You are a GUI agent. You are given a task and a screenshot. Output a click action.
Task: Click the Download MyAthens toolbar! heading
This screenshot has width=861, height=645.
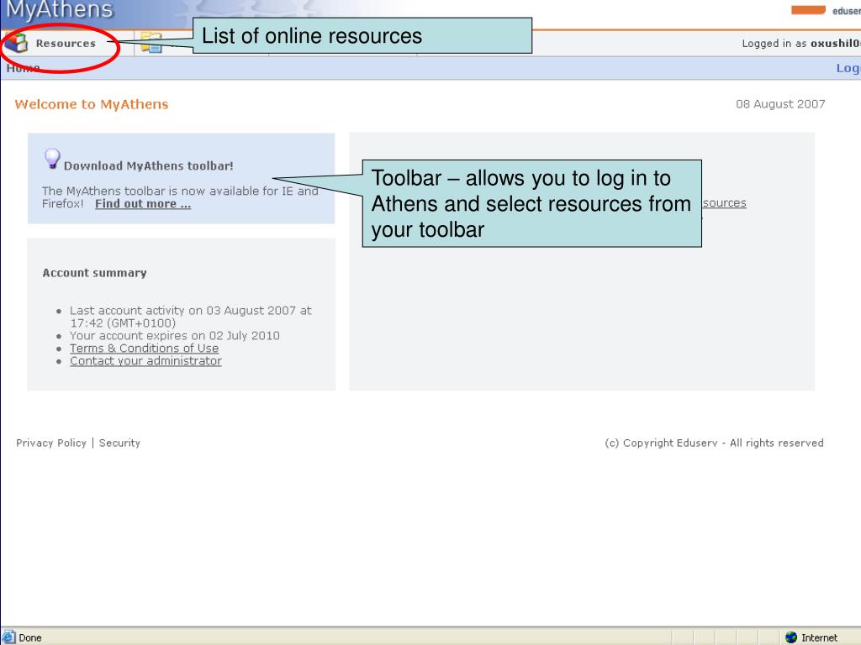148,165
